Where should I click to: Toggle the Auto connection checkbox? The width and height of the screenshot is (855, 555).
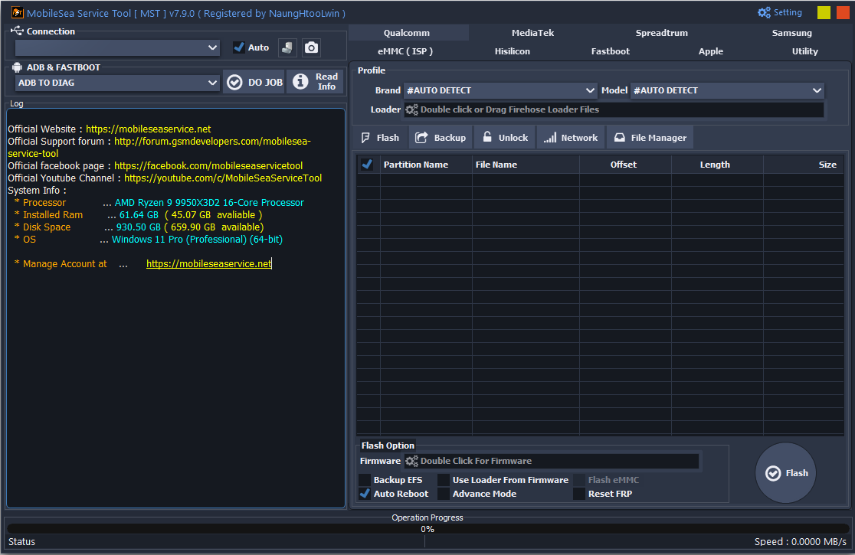(x=239, y=47)
